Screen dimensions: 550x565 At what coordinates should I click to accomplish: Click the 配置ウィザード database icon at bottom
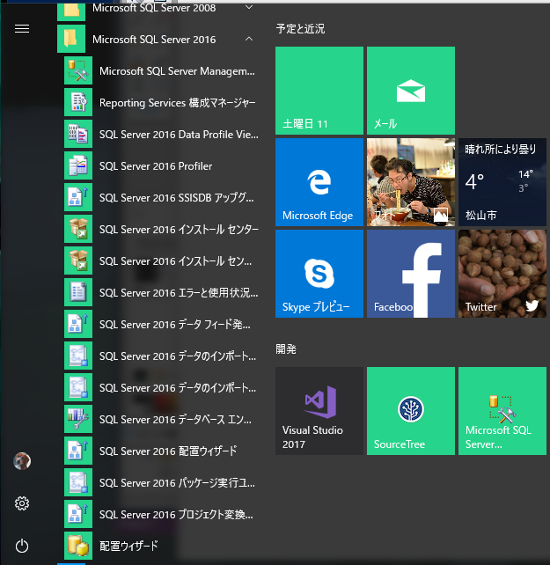pyautogui.click(x=78, y=547)
